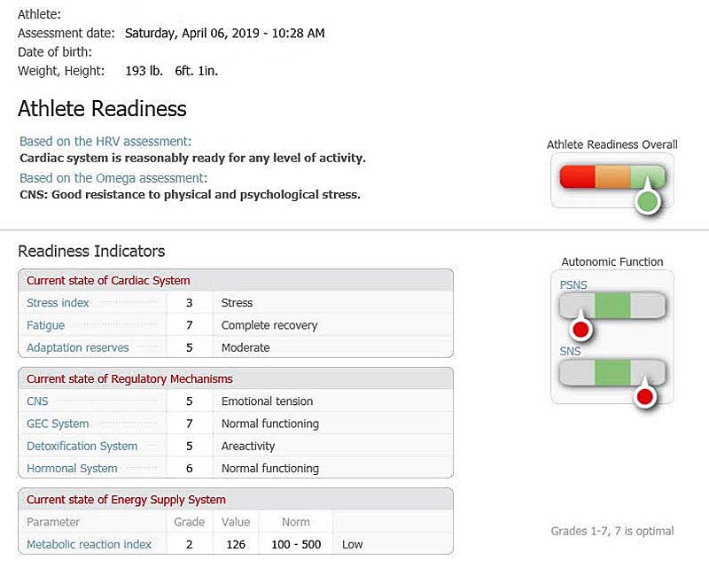Click the 'Parameter' column header
Screen dimensions: 709x568
(53, 522)
